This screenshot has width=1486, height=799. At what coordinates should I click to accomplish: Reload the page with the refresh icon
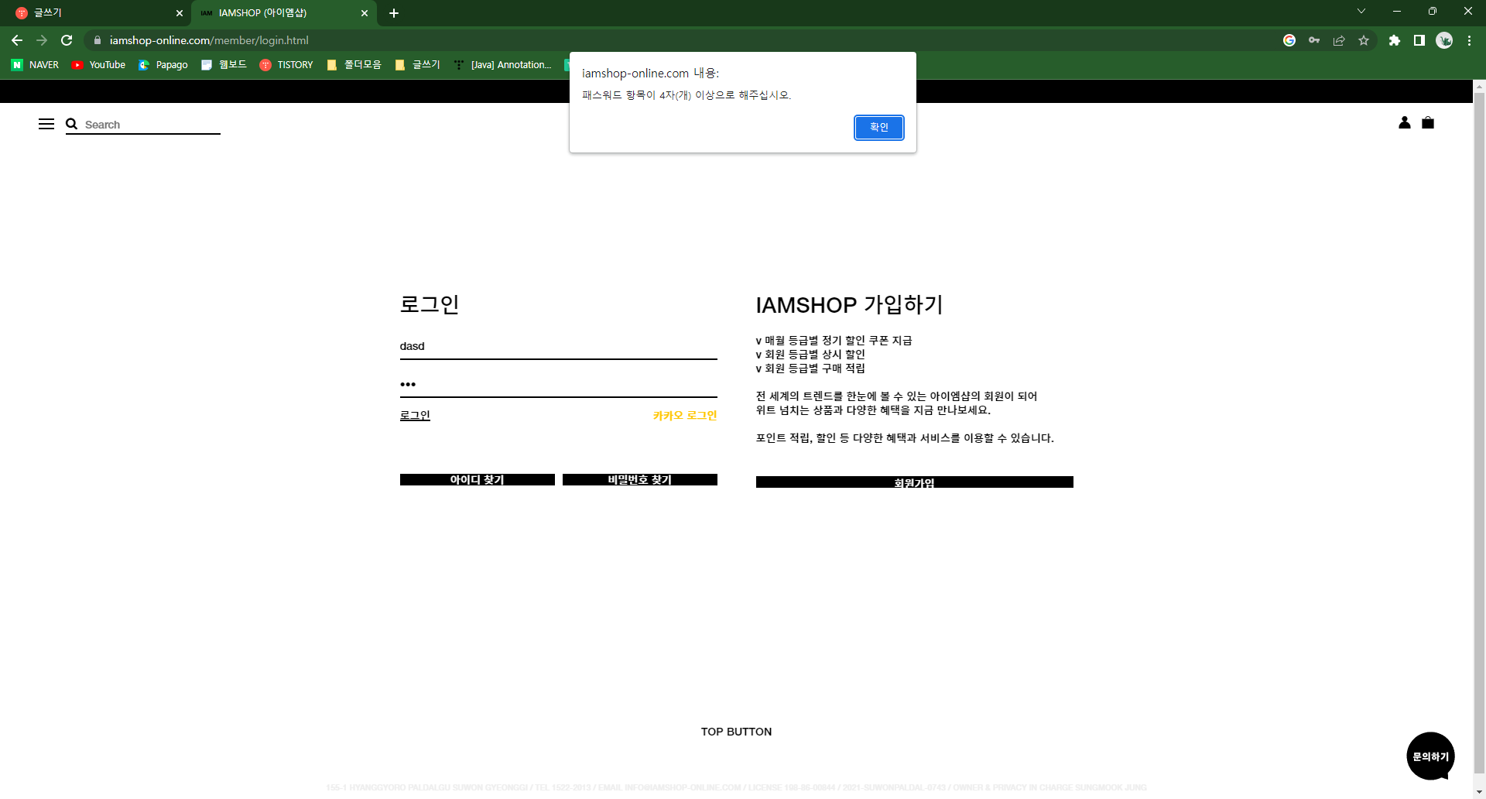pos(67,40)
